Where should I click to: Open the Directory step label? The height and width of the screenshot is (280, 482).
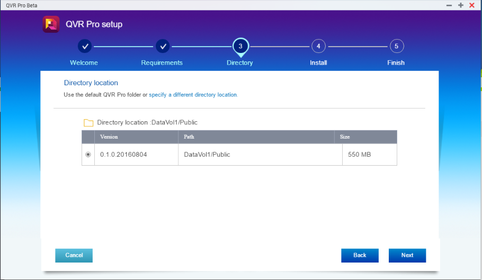coord(240,62)
